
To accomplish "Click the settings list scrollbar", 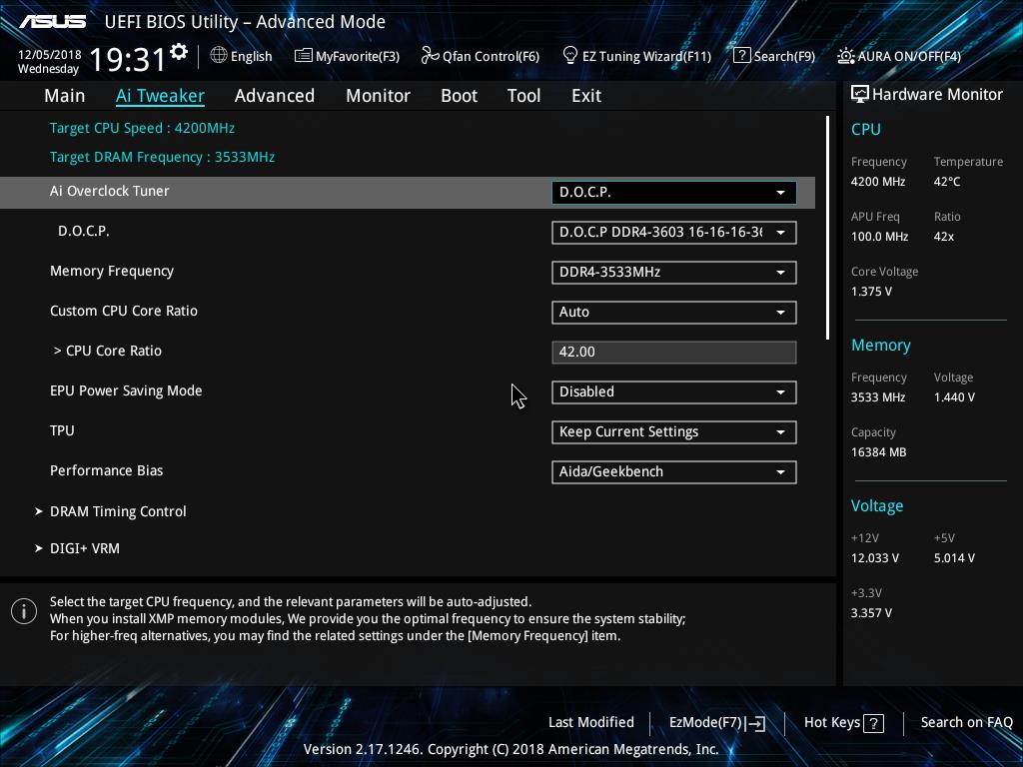I will tap(827, 228).
